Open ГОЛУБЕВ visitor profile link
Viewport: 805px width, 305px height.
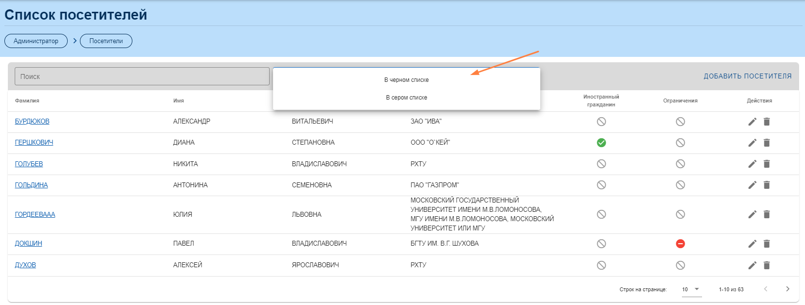tap(29, 164)
